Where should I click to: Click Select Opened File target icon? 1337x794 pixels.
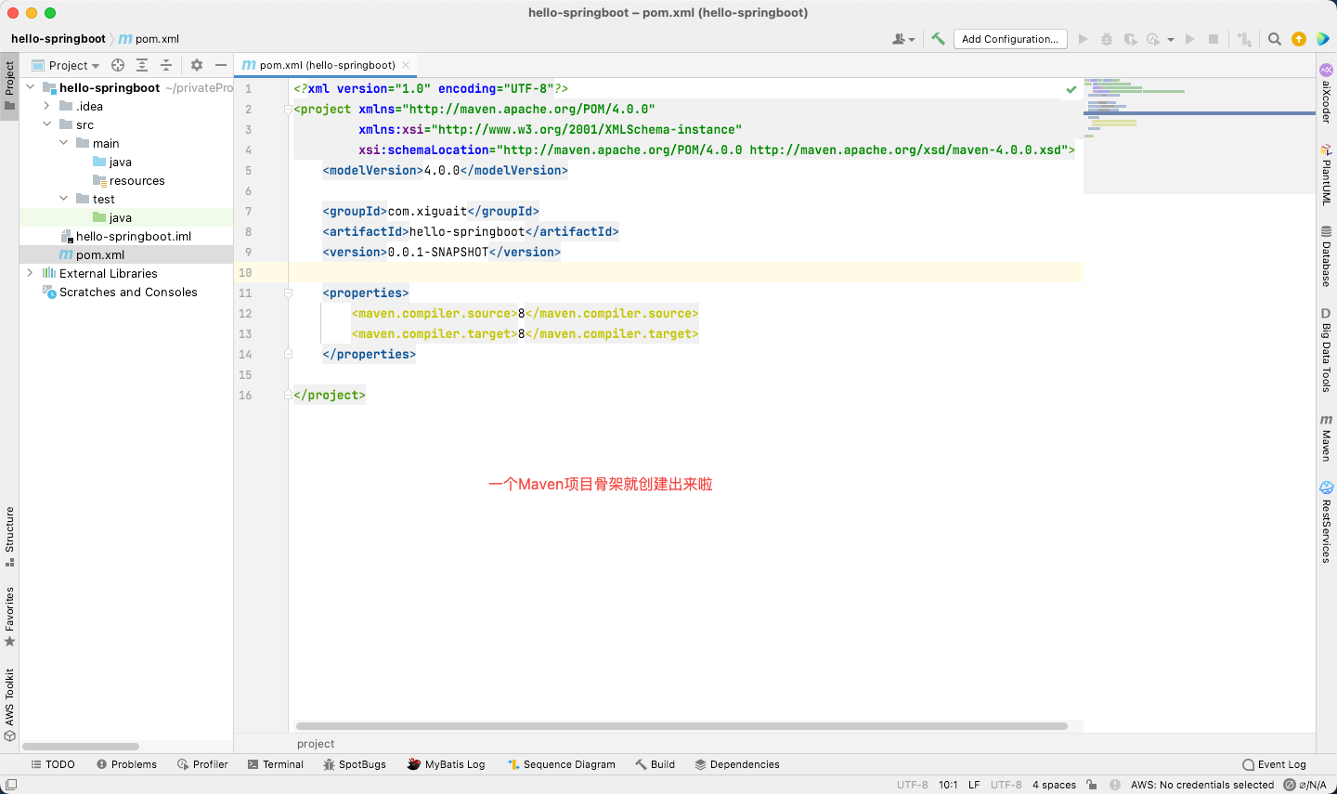coord(118,65)
